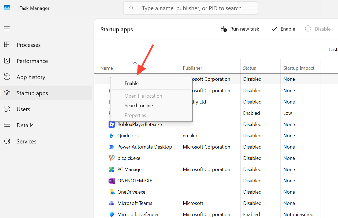Click the picpick.exe icon

[x=112, y=158]
